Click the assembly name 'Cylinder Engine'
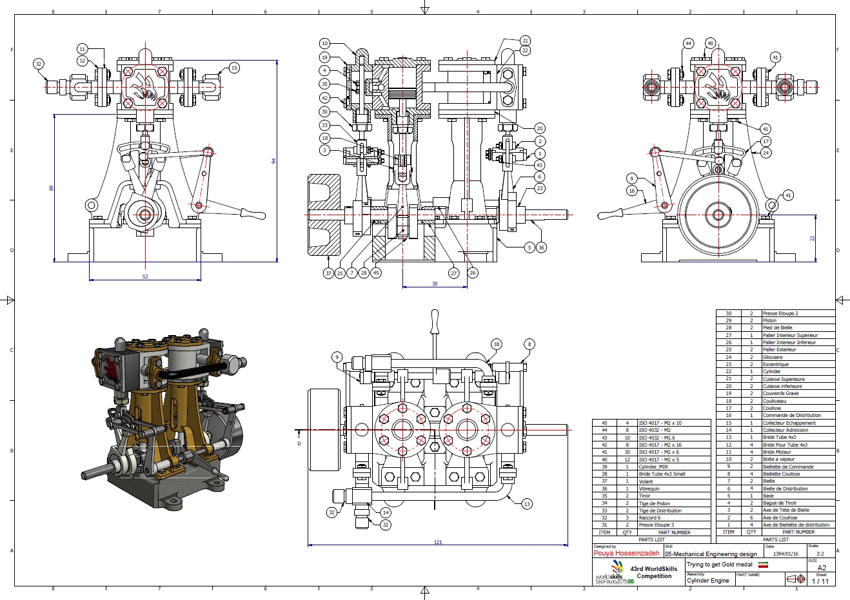850x600 pixels. pyautogui.click(x=708, y=581)
